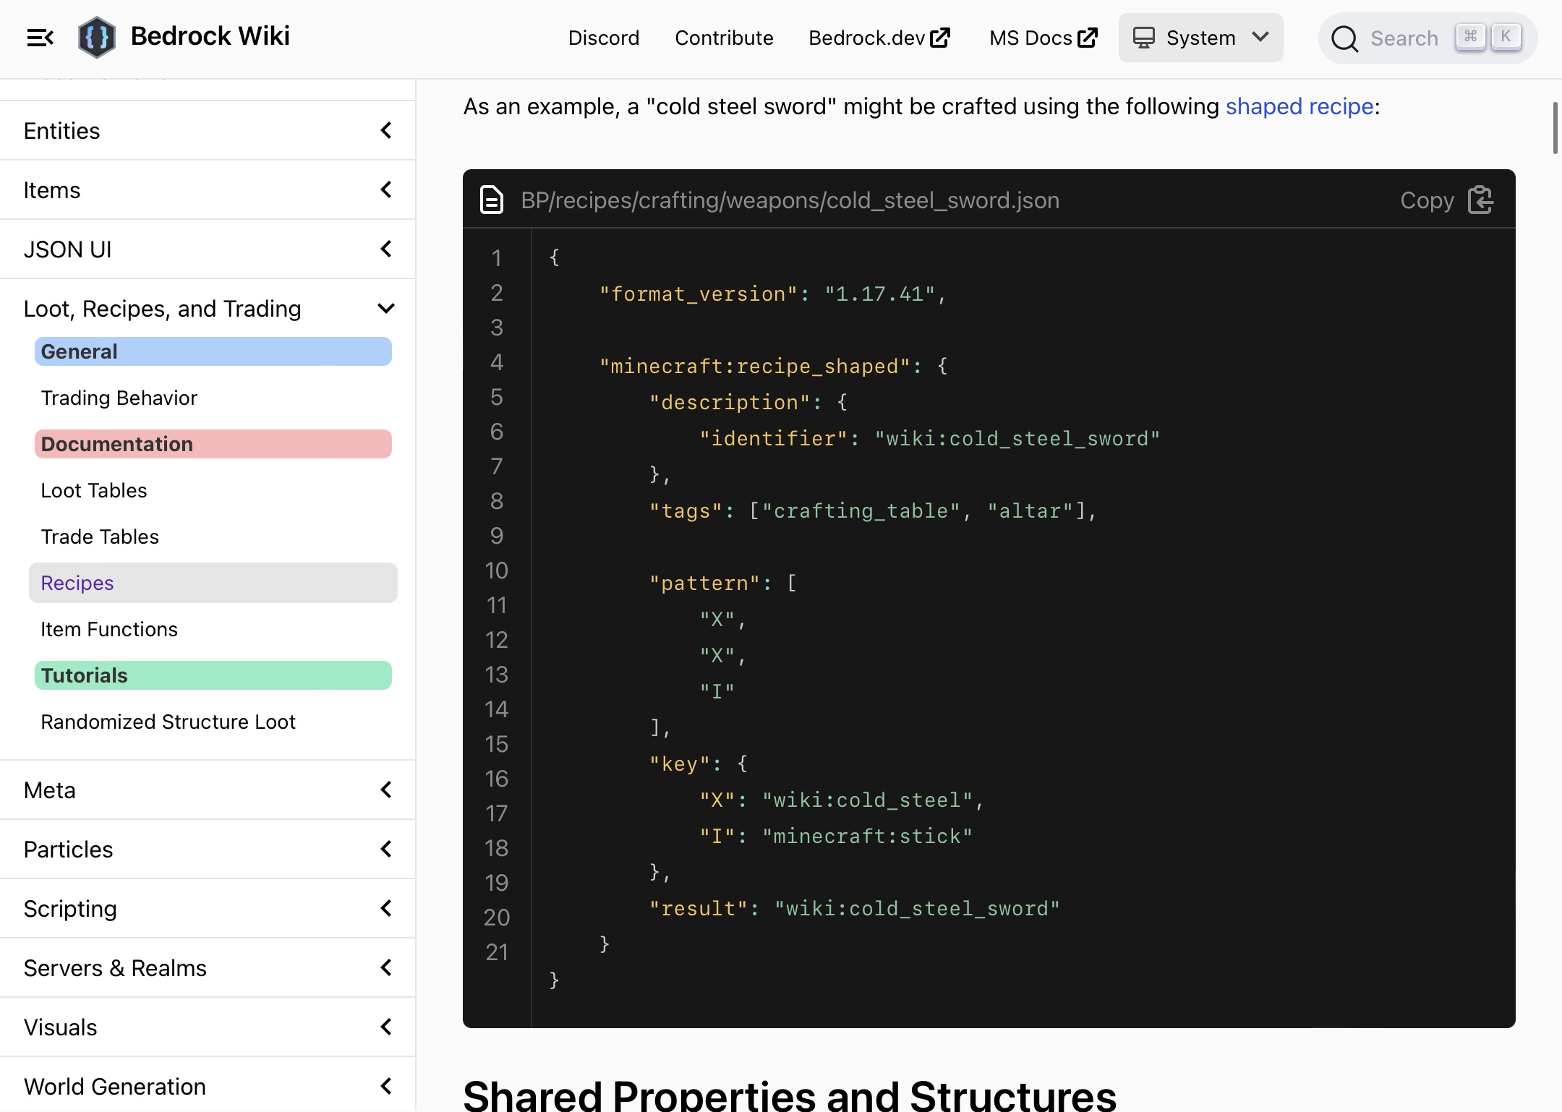Open the Contribute nav item
Image resolution: width=1562 pixels, height=1112 pixels.
coord(724,38)
